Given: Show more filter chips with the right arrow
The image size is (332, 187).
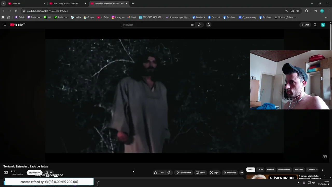Looking at the screenshot, I should coord(322,170).
